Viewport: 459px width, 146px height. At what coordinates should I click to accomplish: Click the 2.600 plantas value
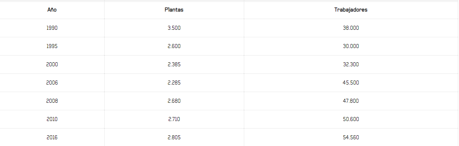pyautogui.click(x=174, y=46)
